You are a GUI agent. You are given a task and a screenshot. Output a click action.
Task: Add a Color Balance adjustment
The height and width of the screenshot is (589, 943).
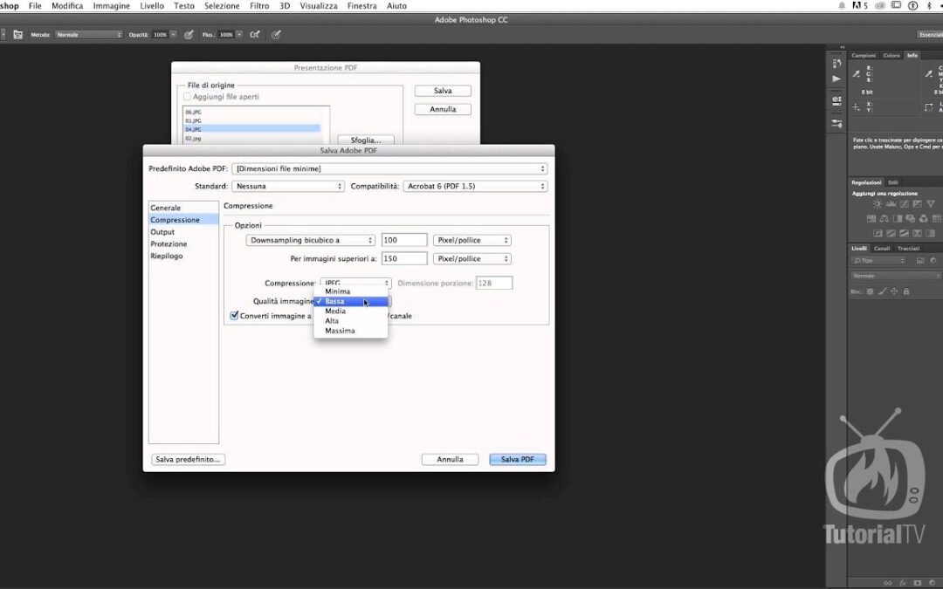coord(884,219)
